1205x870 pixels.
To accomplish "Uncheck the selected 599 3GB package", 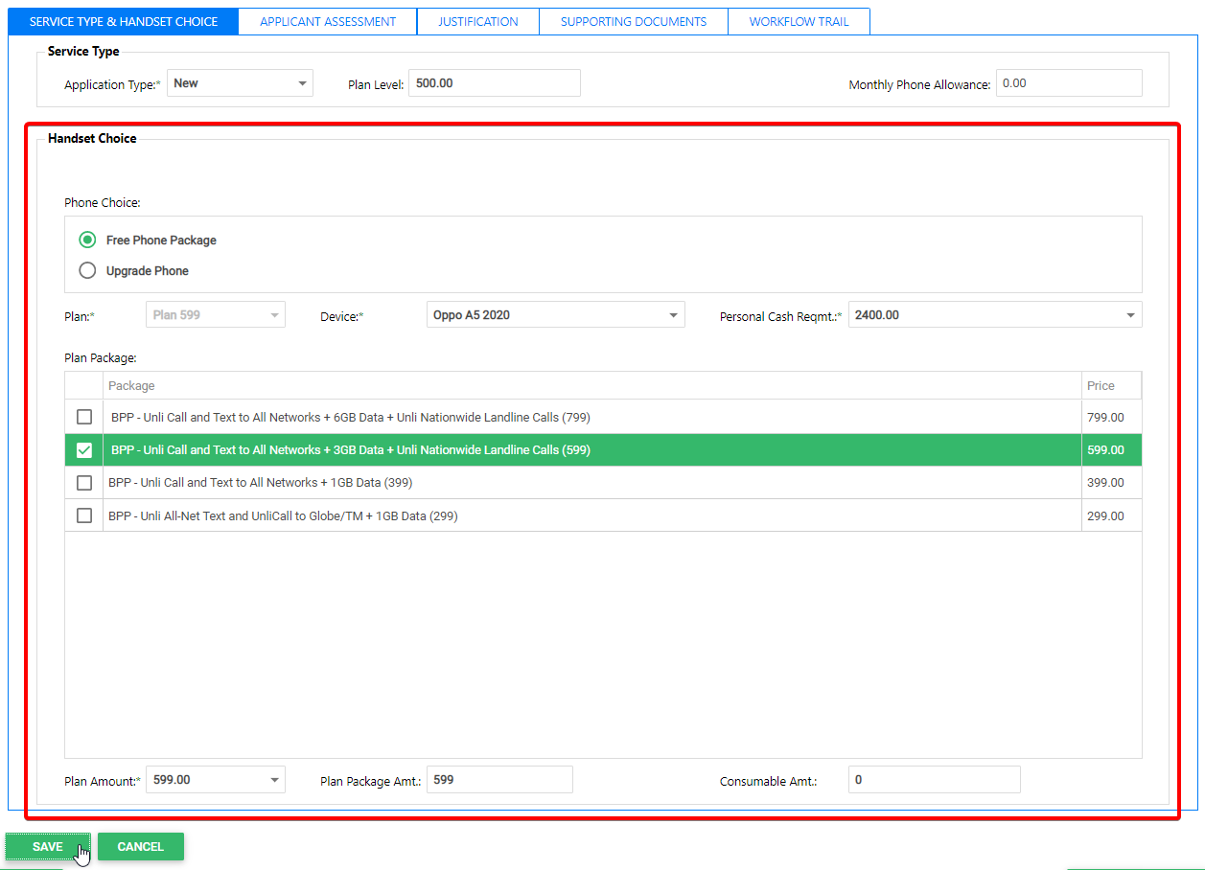I will point(84,450).
